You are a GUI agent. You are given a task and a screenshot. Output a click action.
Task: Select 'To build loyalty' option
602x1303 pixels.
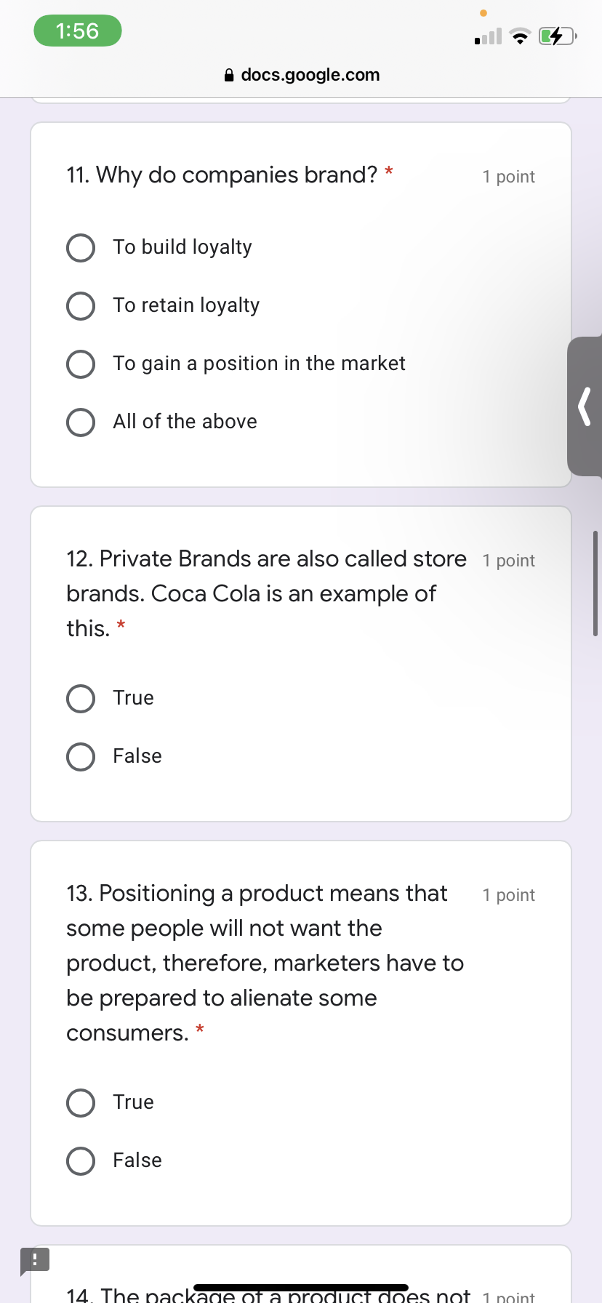click(80, 247)
